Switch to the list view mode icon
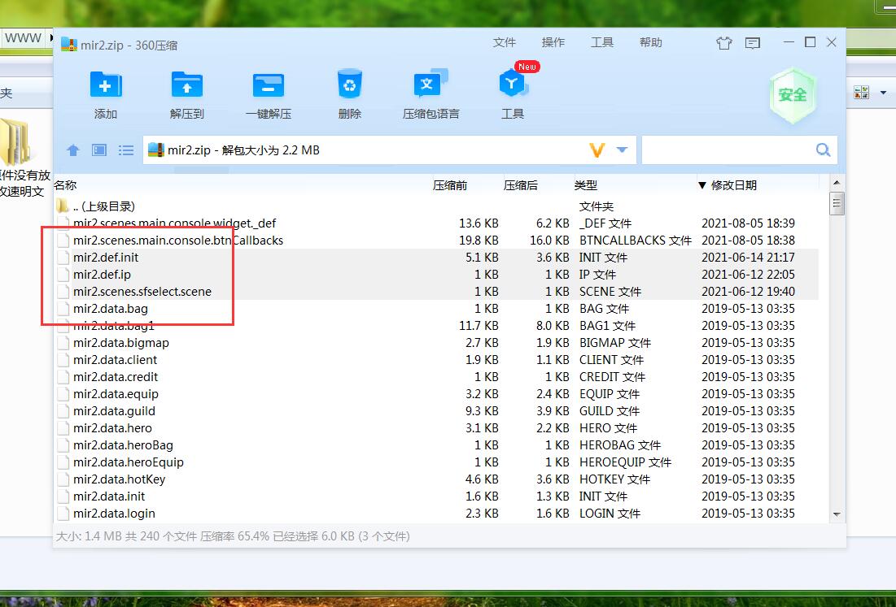 tap(125, 150)
